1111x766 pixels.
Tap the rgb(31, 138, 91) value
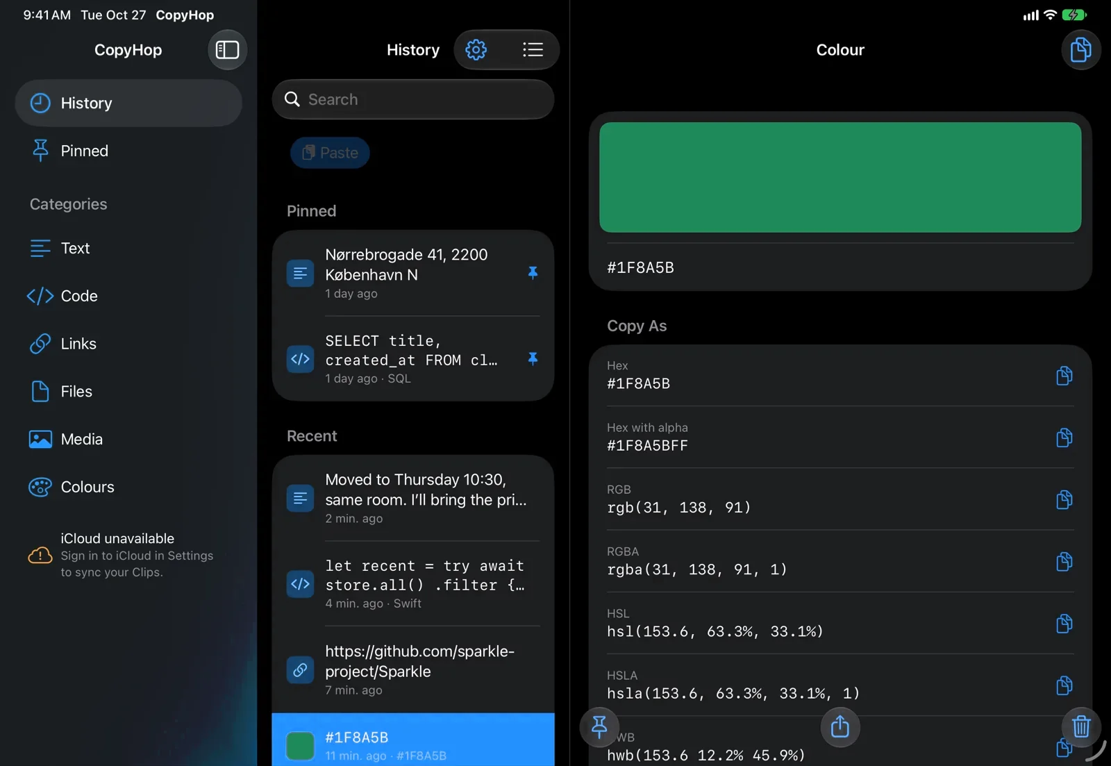point(679,508)
